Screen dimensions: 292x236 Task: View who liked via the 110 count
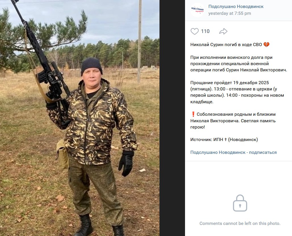point(205,31)
